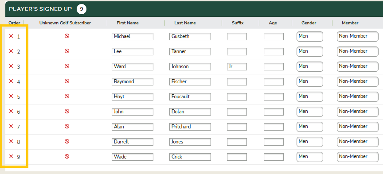
Task: Open Gender dropdown for Lee Tanner
Action: click(x=310, y=51)
